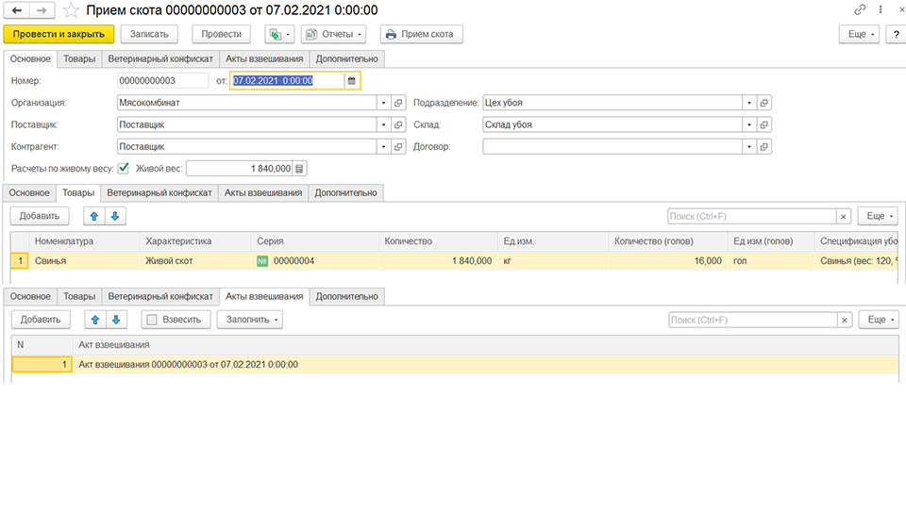Expand the Склад dropdown list
The width and height of the screenshot is (906, 528).
click(x=749, y=124)
